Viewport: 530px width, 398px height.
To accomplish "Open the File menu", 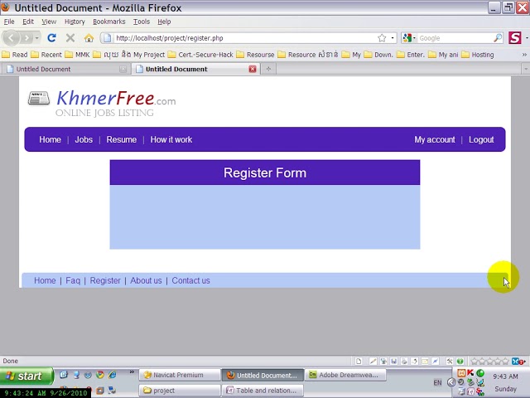I will tap(9, 22).
